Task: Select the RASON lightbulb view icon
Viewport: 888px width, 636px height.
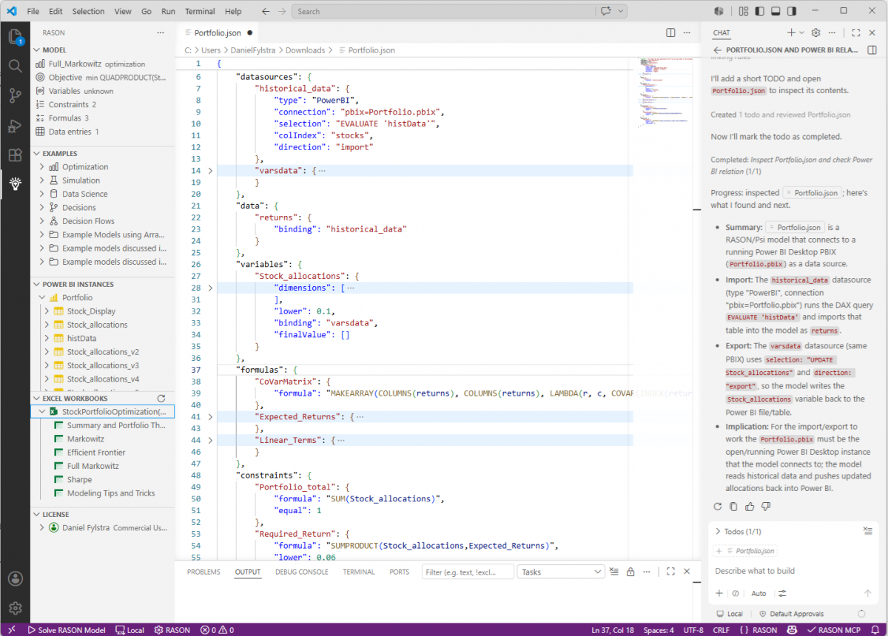Action: [x=15, y=183]
